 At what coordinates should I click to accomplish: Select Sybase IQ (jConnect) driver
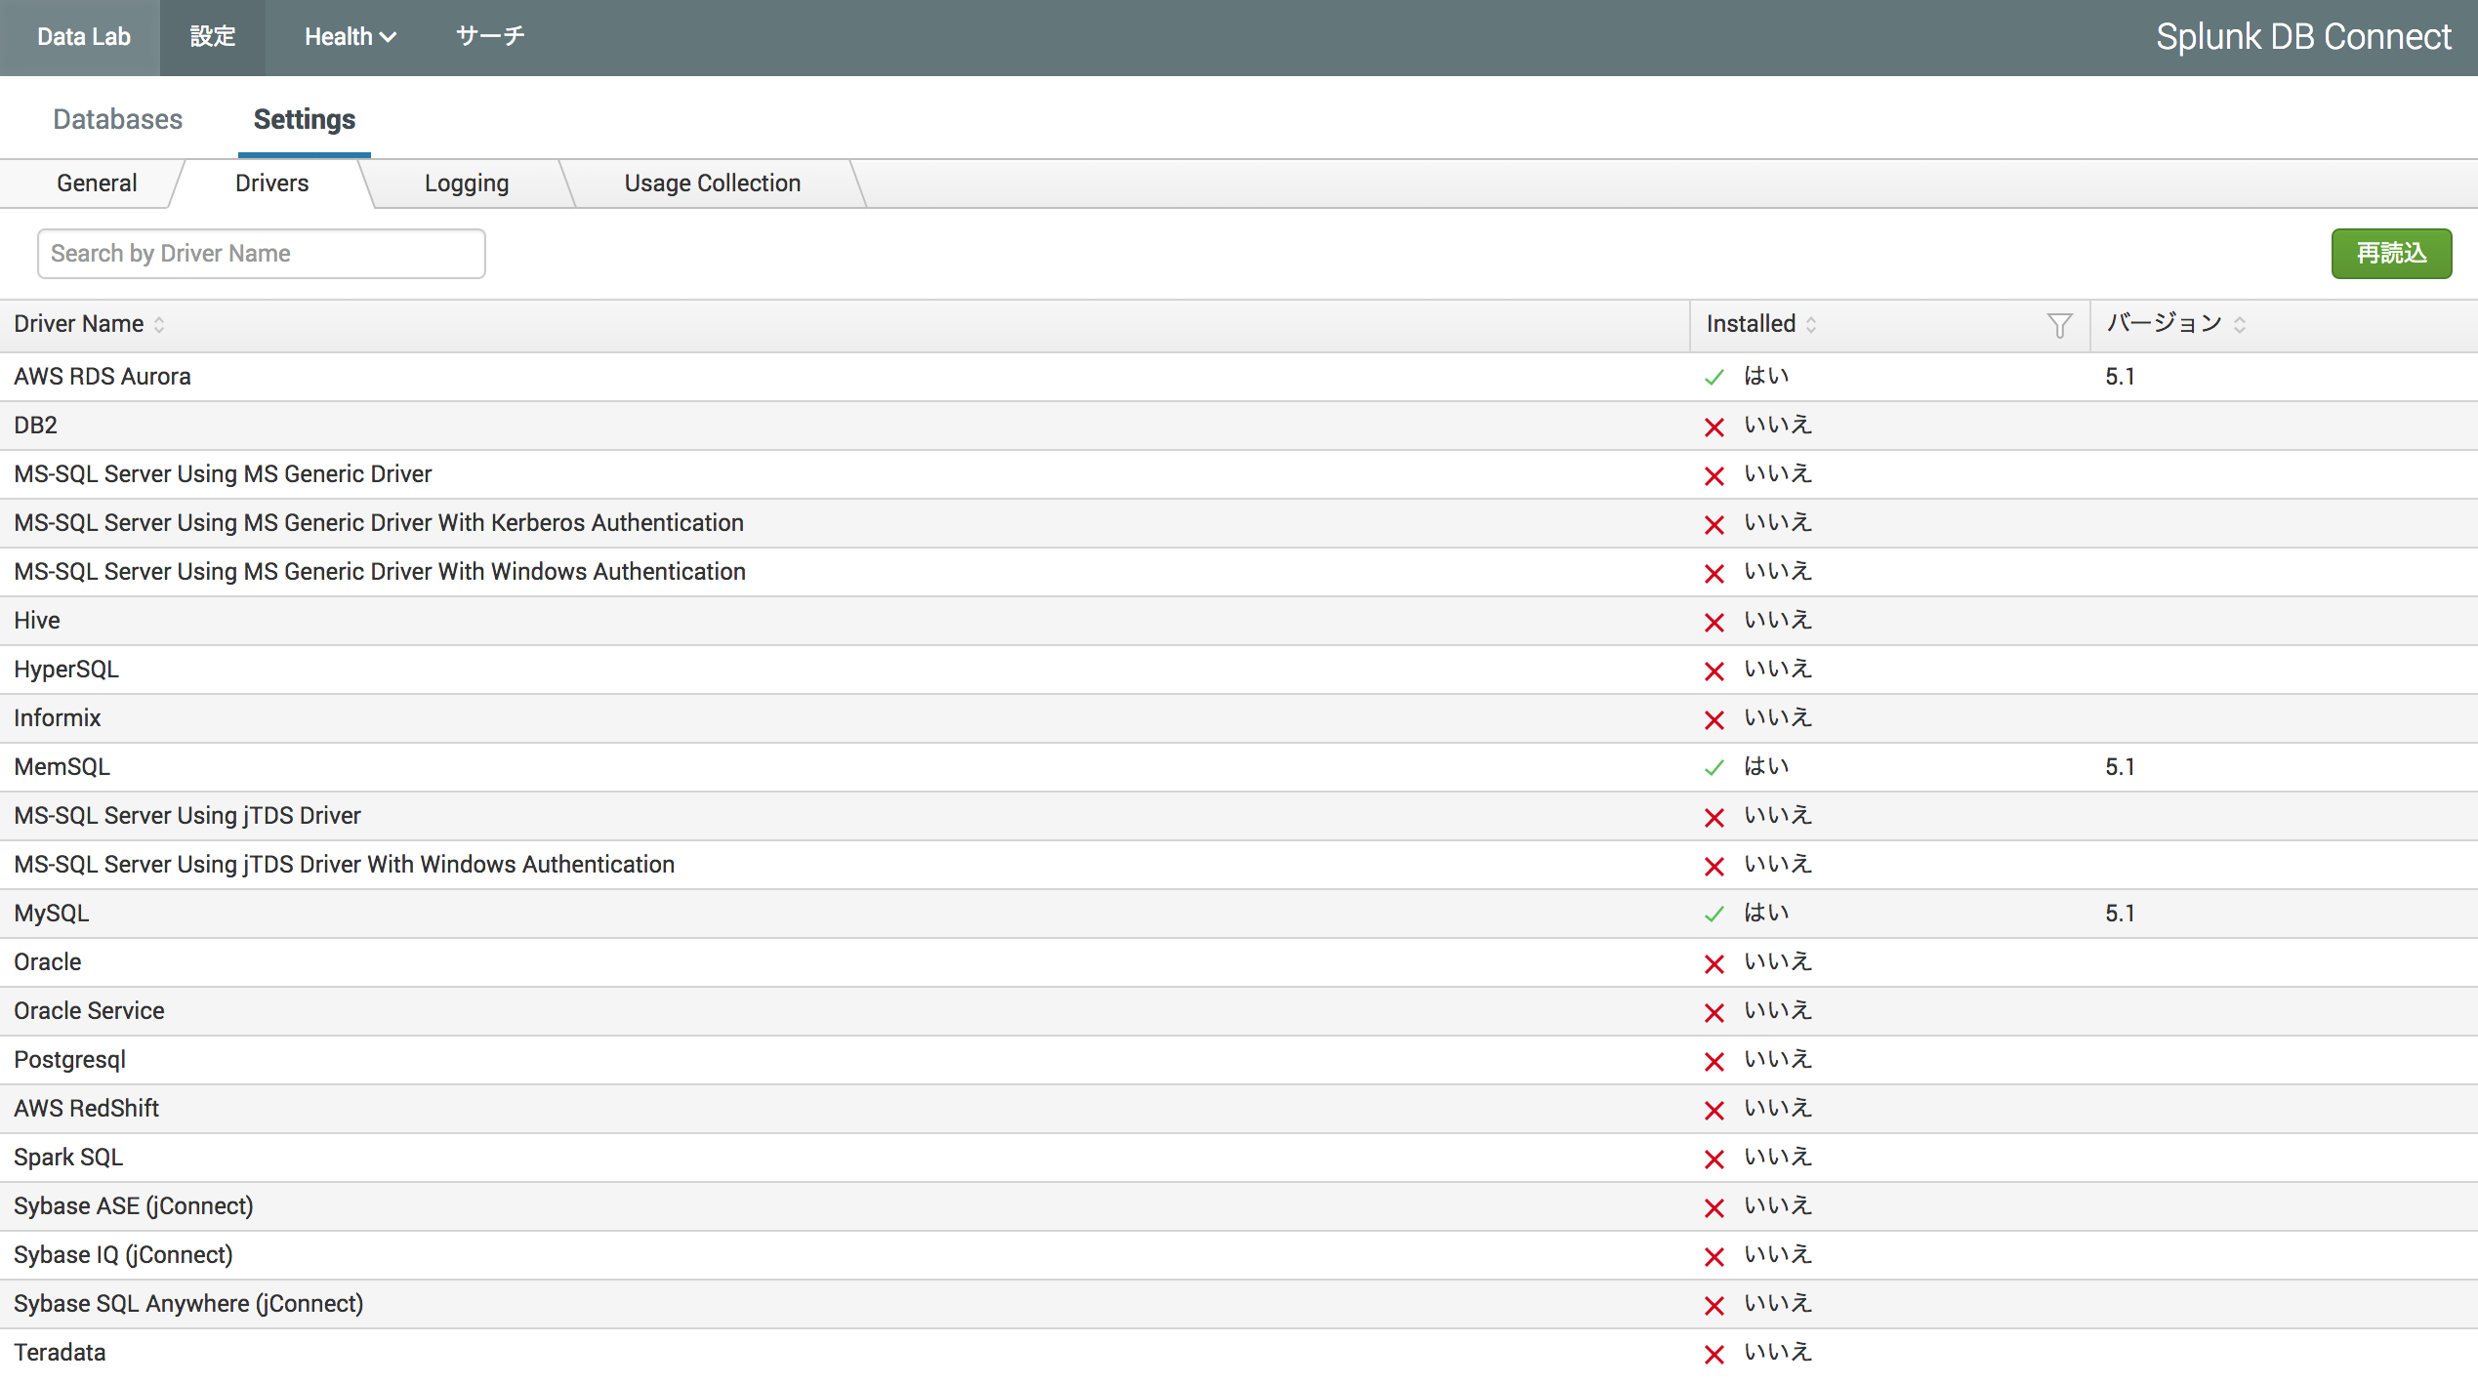123,1255
